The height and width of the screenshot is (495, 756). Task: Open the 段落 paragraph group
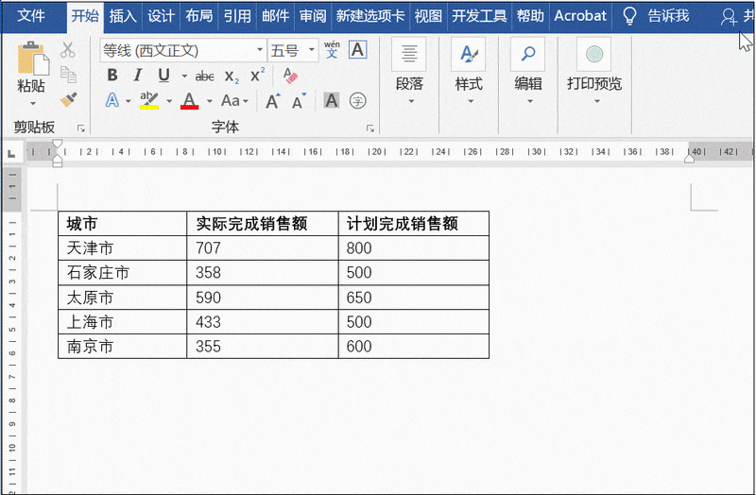(x=409, y=73)
